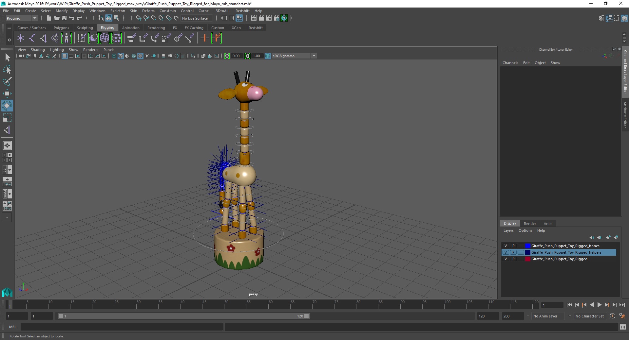Image resolution: width=629 pixels, height=340 pixels.
Task: Open the Render layer tab
Action: (530, 224)
